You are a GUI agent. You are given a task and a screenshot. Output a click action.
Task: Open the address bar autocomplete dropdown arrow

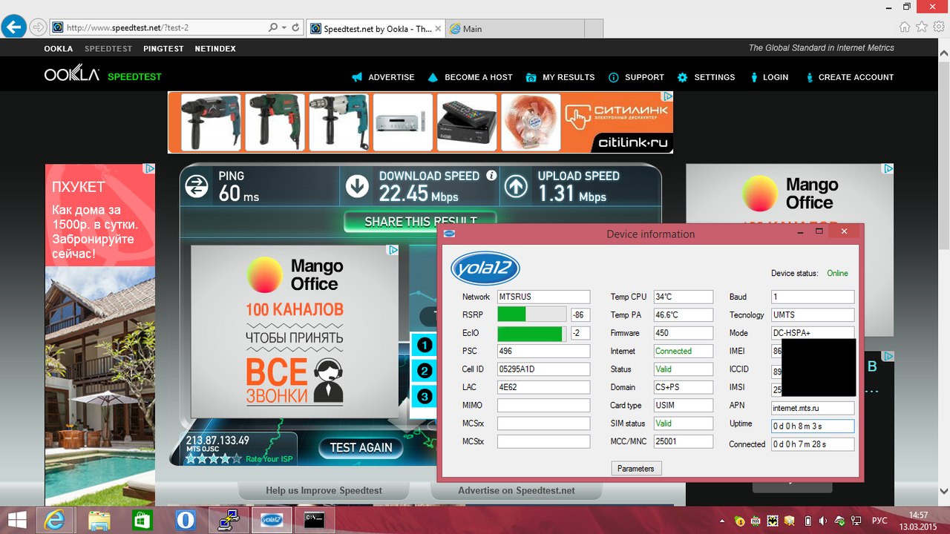284,28
